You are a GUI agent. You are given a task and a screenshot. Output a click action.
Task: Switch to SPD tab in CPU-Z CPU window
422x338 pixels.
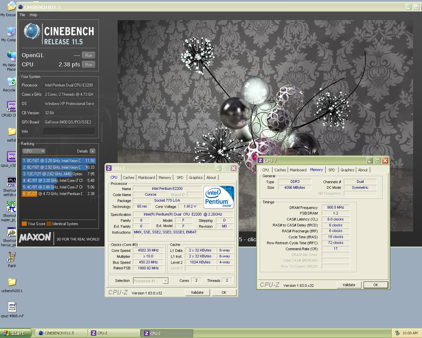pos(180,178)
